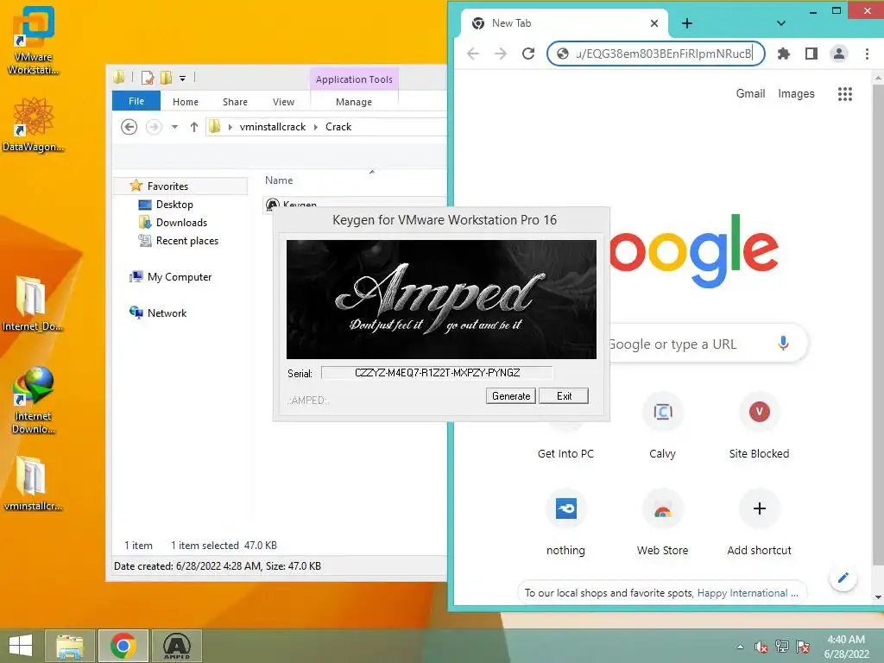
Task: Start voice search with the microphone icon
Action: 783,343
